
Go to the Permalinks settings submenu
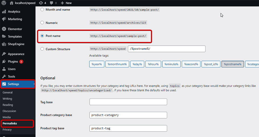tap(9, 123)
